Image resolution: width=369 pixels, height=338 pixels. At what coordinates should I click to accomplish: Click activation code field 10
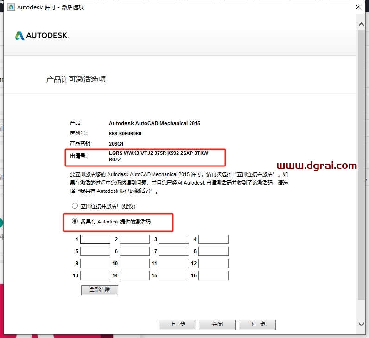click(x=134, y=263)
